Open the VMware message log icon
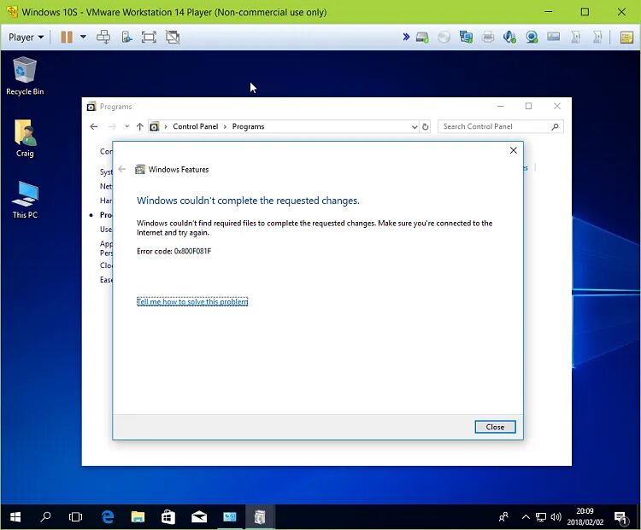Image resolution: width=641 pixels, height=530 pixels. point(626,38)
